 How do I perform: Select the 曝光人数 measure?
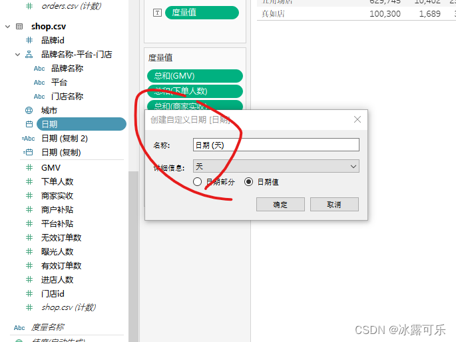click(x=57, y=251)
